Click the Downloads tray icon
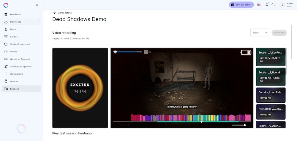 [6, 22]
